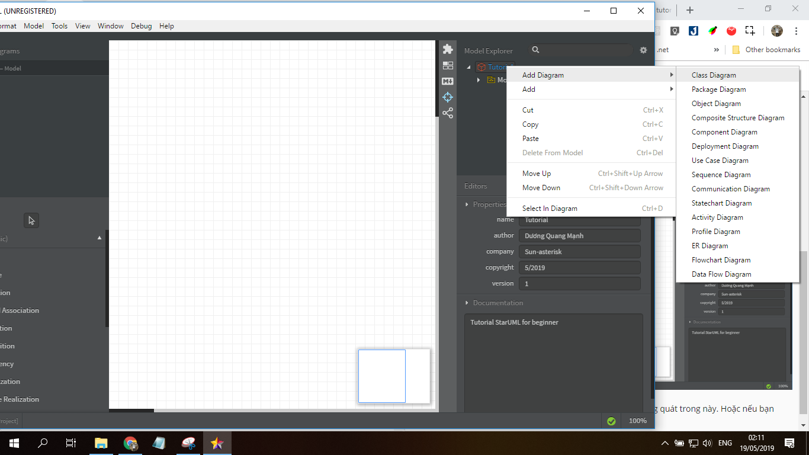
Task: Select Use Case Diagram option
Action: pyautogui.click(x=720, y=161)
